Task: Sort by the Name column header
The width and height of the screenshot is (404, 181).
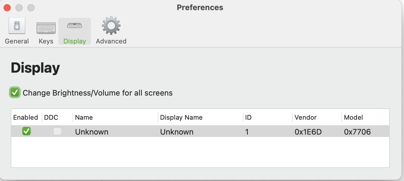Action: point(84,117)
